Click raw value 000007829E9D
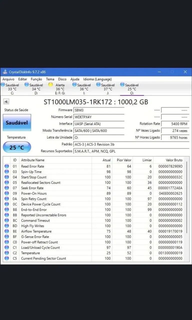The image size is (192, 320). (170, 166)
